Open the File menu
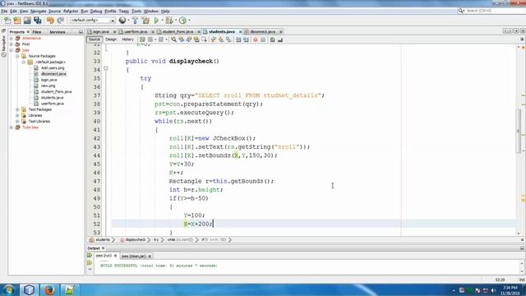The width and height of the screenshot is (526, 296). pos(4,11)
